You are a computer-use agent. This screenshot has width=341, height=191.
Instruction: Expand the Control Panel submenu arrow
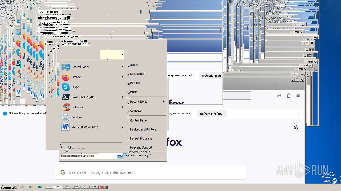pos(123,67)
